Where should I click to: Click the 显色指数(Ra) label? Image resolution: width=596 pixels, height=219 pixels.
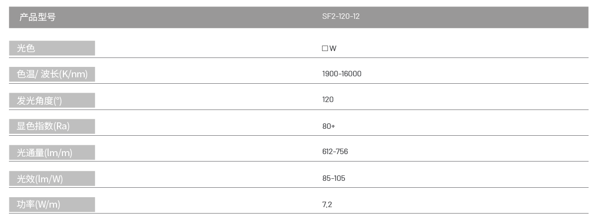click(x=43, y=126)
